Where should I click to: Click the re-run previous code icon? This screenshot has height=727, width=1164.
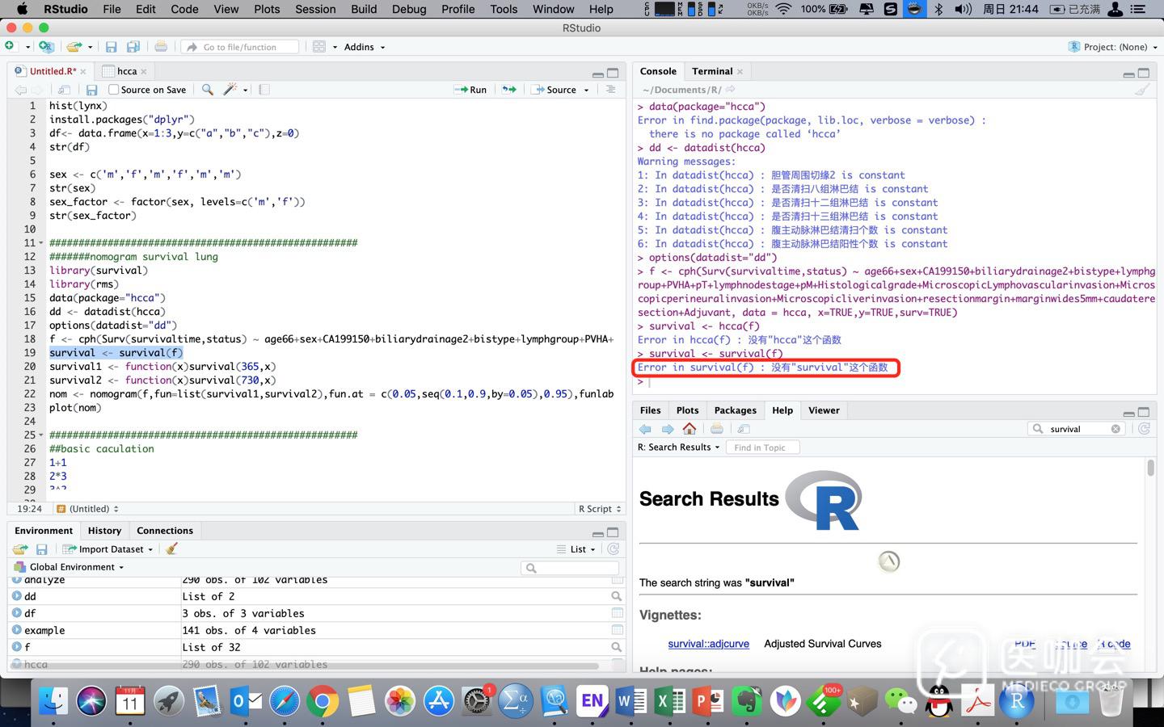[509, 90]
